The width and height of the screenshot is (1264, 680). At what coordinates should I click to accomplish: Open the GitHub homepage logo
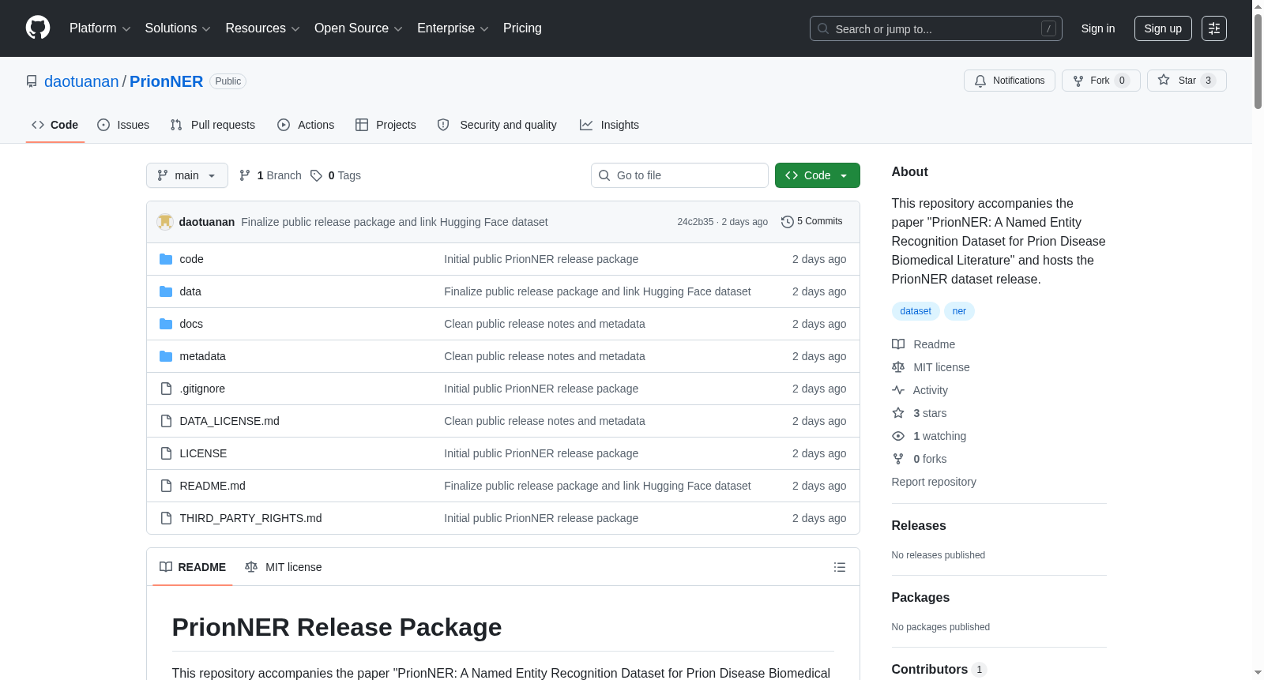(x=38, y=28)
